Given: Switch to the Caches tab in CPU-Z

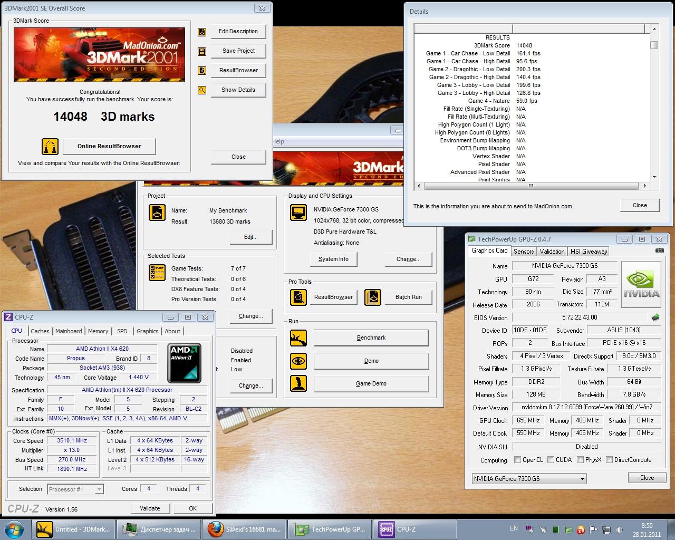Looking at the screenshot, I should [x=40, y=331].
